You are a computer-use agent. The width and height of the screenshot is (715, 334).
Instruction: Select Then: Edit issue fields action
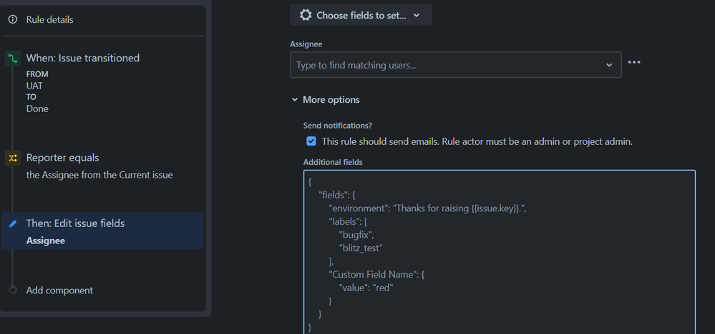click(x=102, y=231)
